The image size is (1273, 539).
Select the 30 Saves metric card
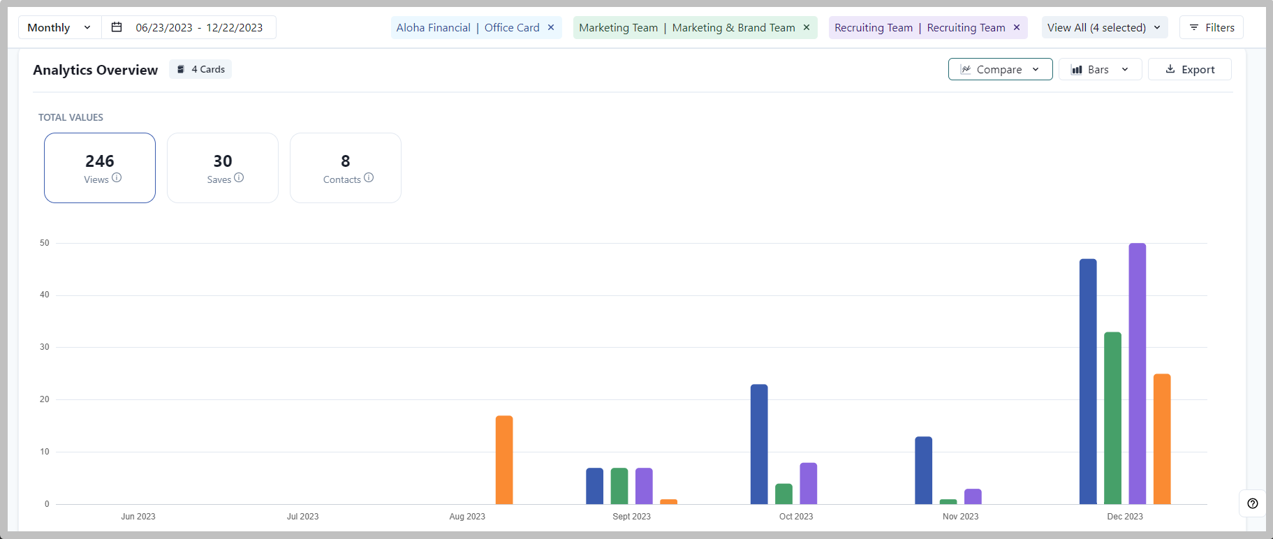(223, 168)
